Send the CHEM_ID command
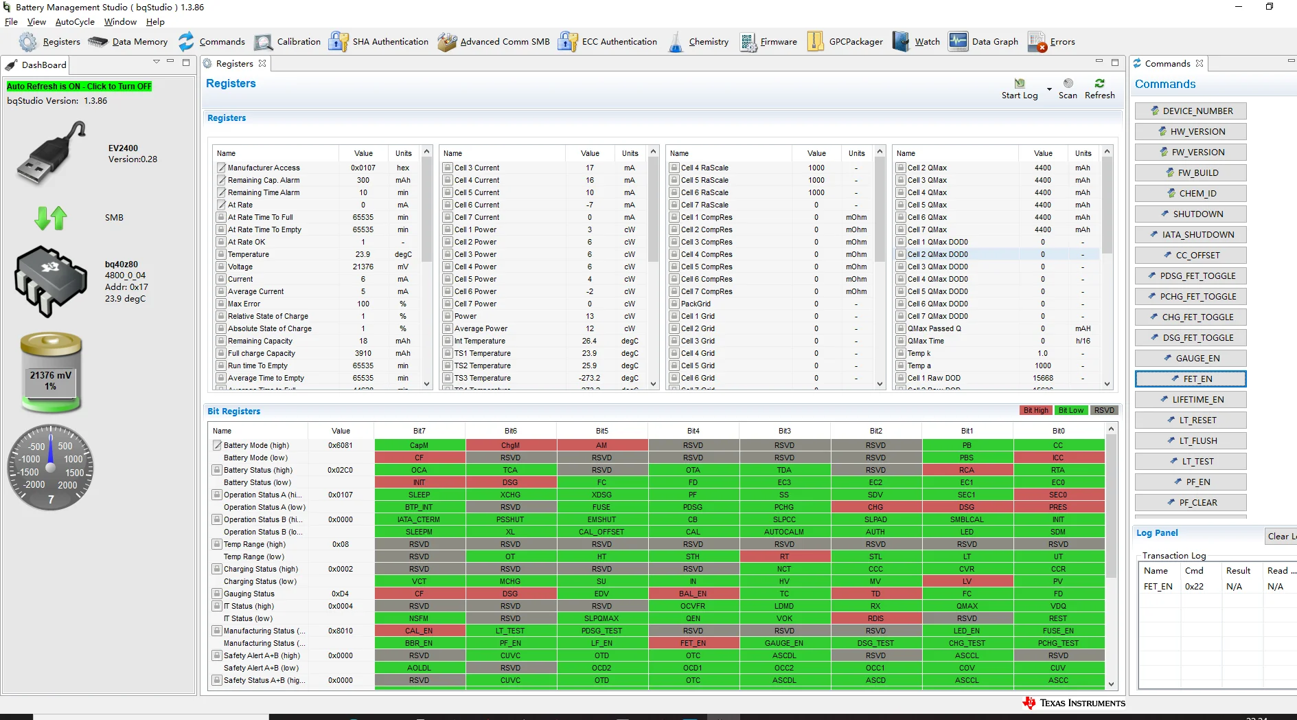 1191,194
